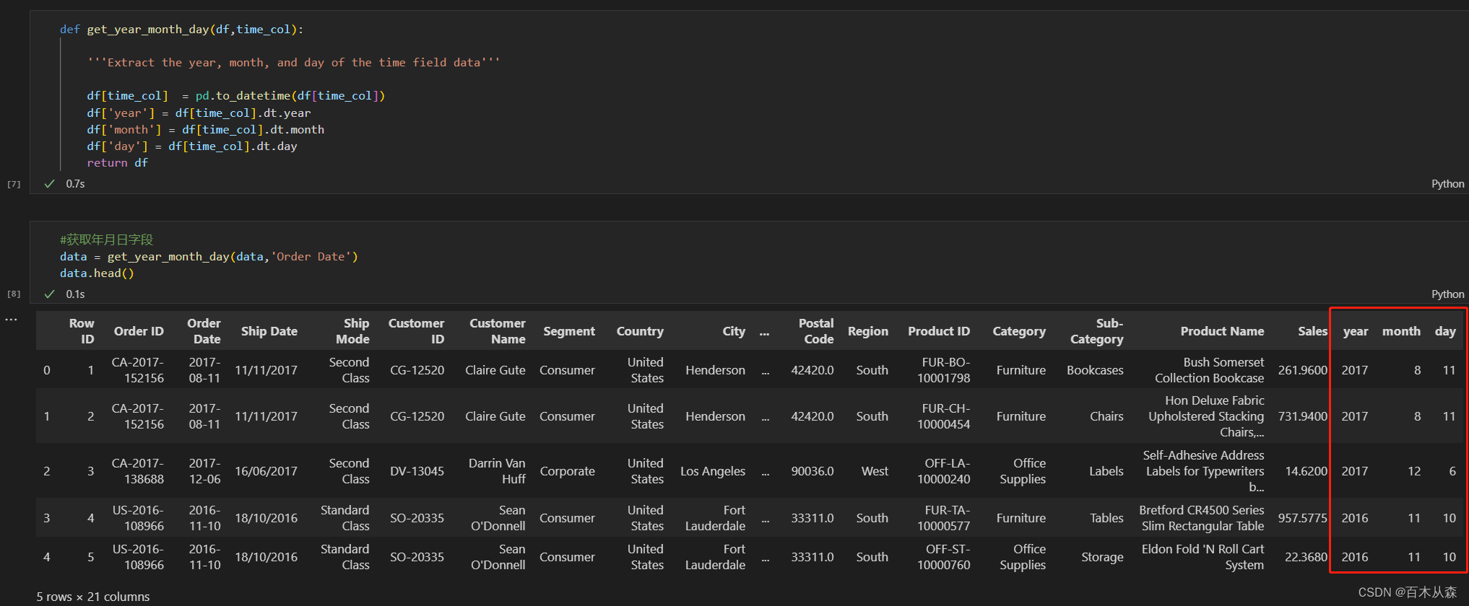The height and width of the screenshot is (606, 1469).
Task: Click the Row ID column header
Action: [82, 331]
